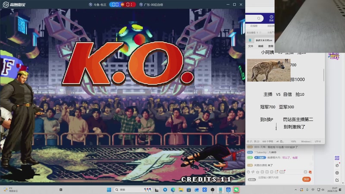Click the circular target icon in side strip
Image resolution: width=345 pixels, height=194 pixels.
coord(337,173)
